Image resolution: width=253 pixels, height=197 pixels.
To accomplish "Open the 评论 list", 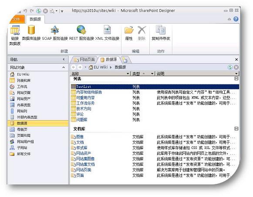I will (x=80, y=114).
